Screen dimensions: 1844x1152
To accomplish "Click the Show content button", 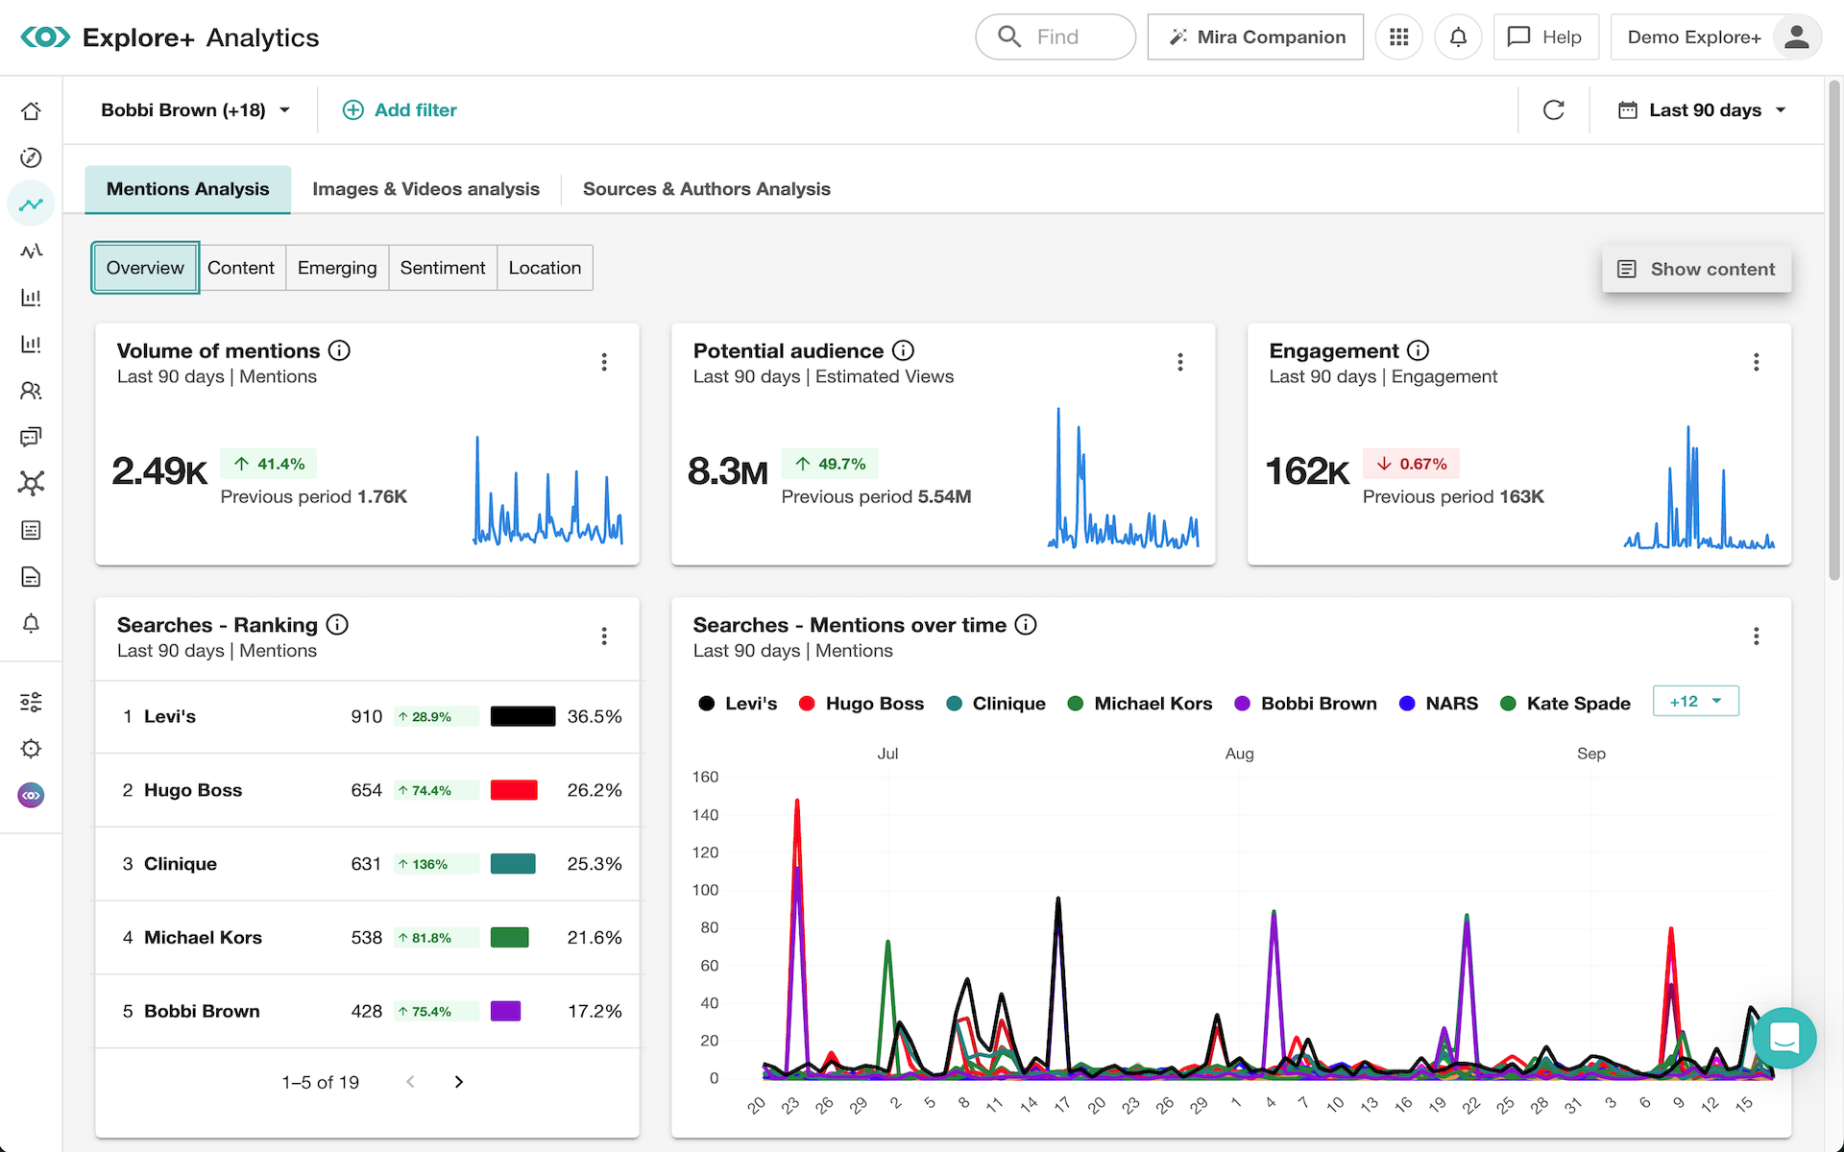I will click(1696, 270).
